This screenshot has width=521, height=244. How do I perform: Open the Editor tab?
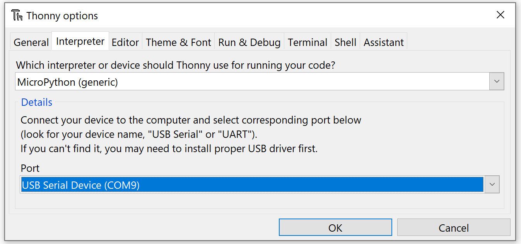(125, 42)
